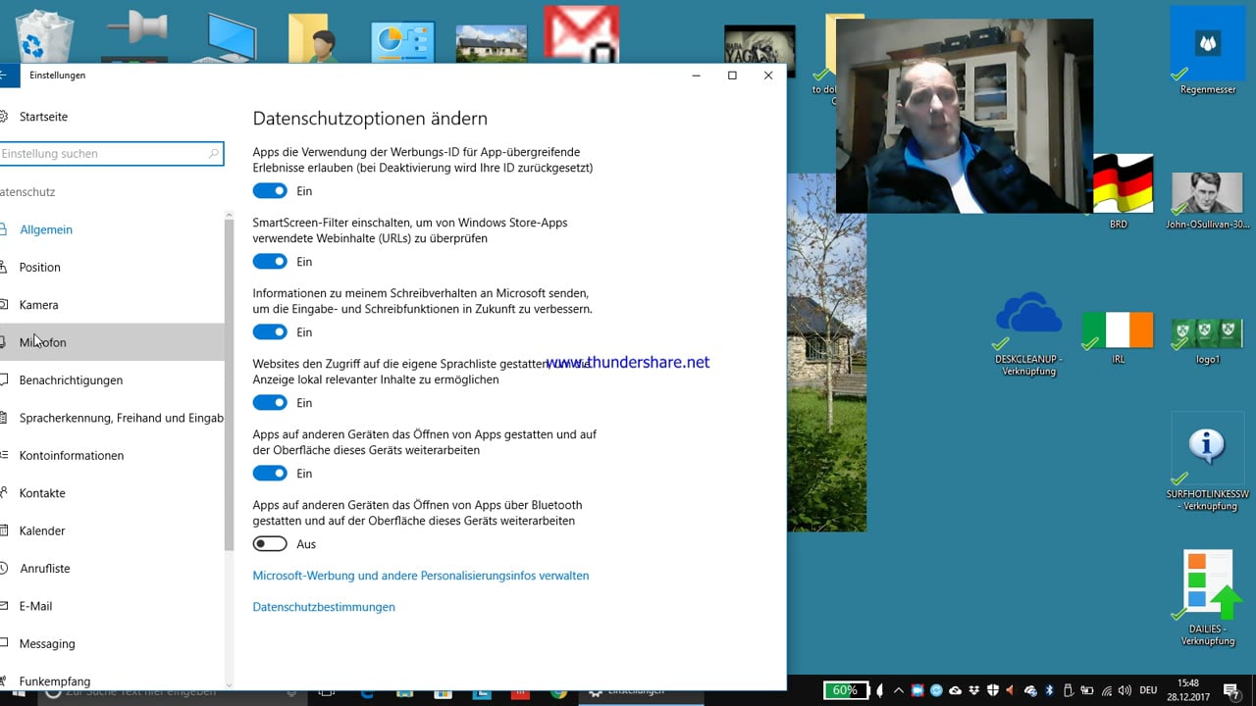Enable the Bluetooth apps toggle
This screenshot has width=1256, height=706.
pos(270,544)
